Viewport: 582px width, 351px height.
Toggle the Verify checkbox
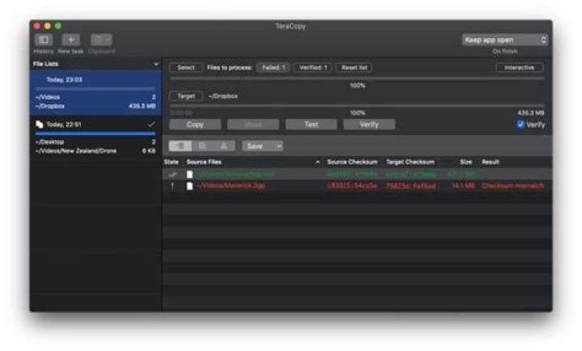tap(521, 125)
